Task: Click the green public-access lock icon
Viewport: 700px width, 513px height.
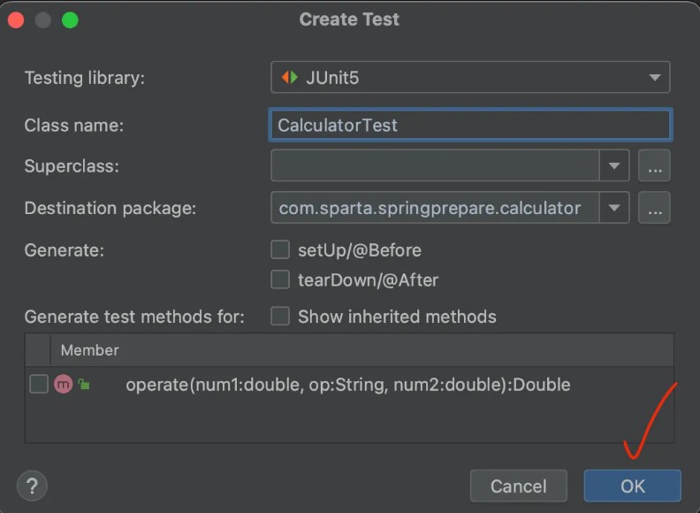Action: 83,384
